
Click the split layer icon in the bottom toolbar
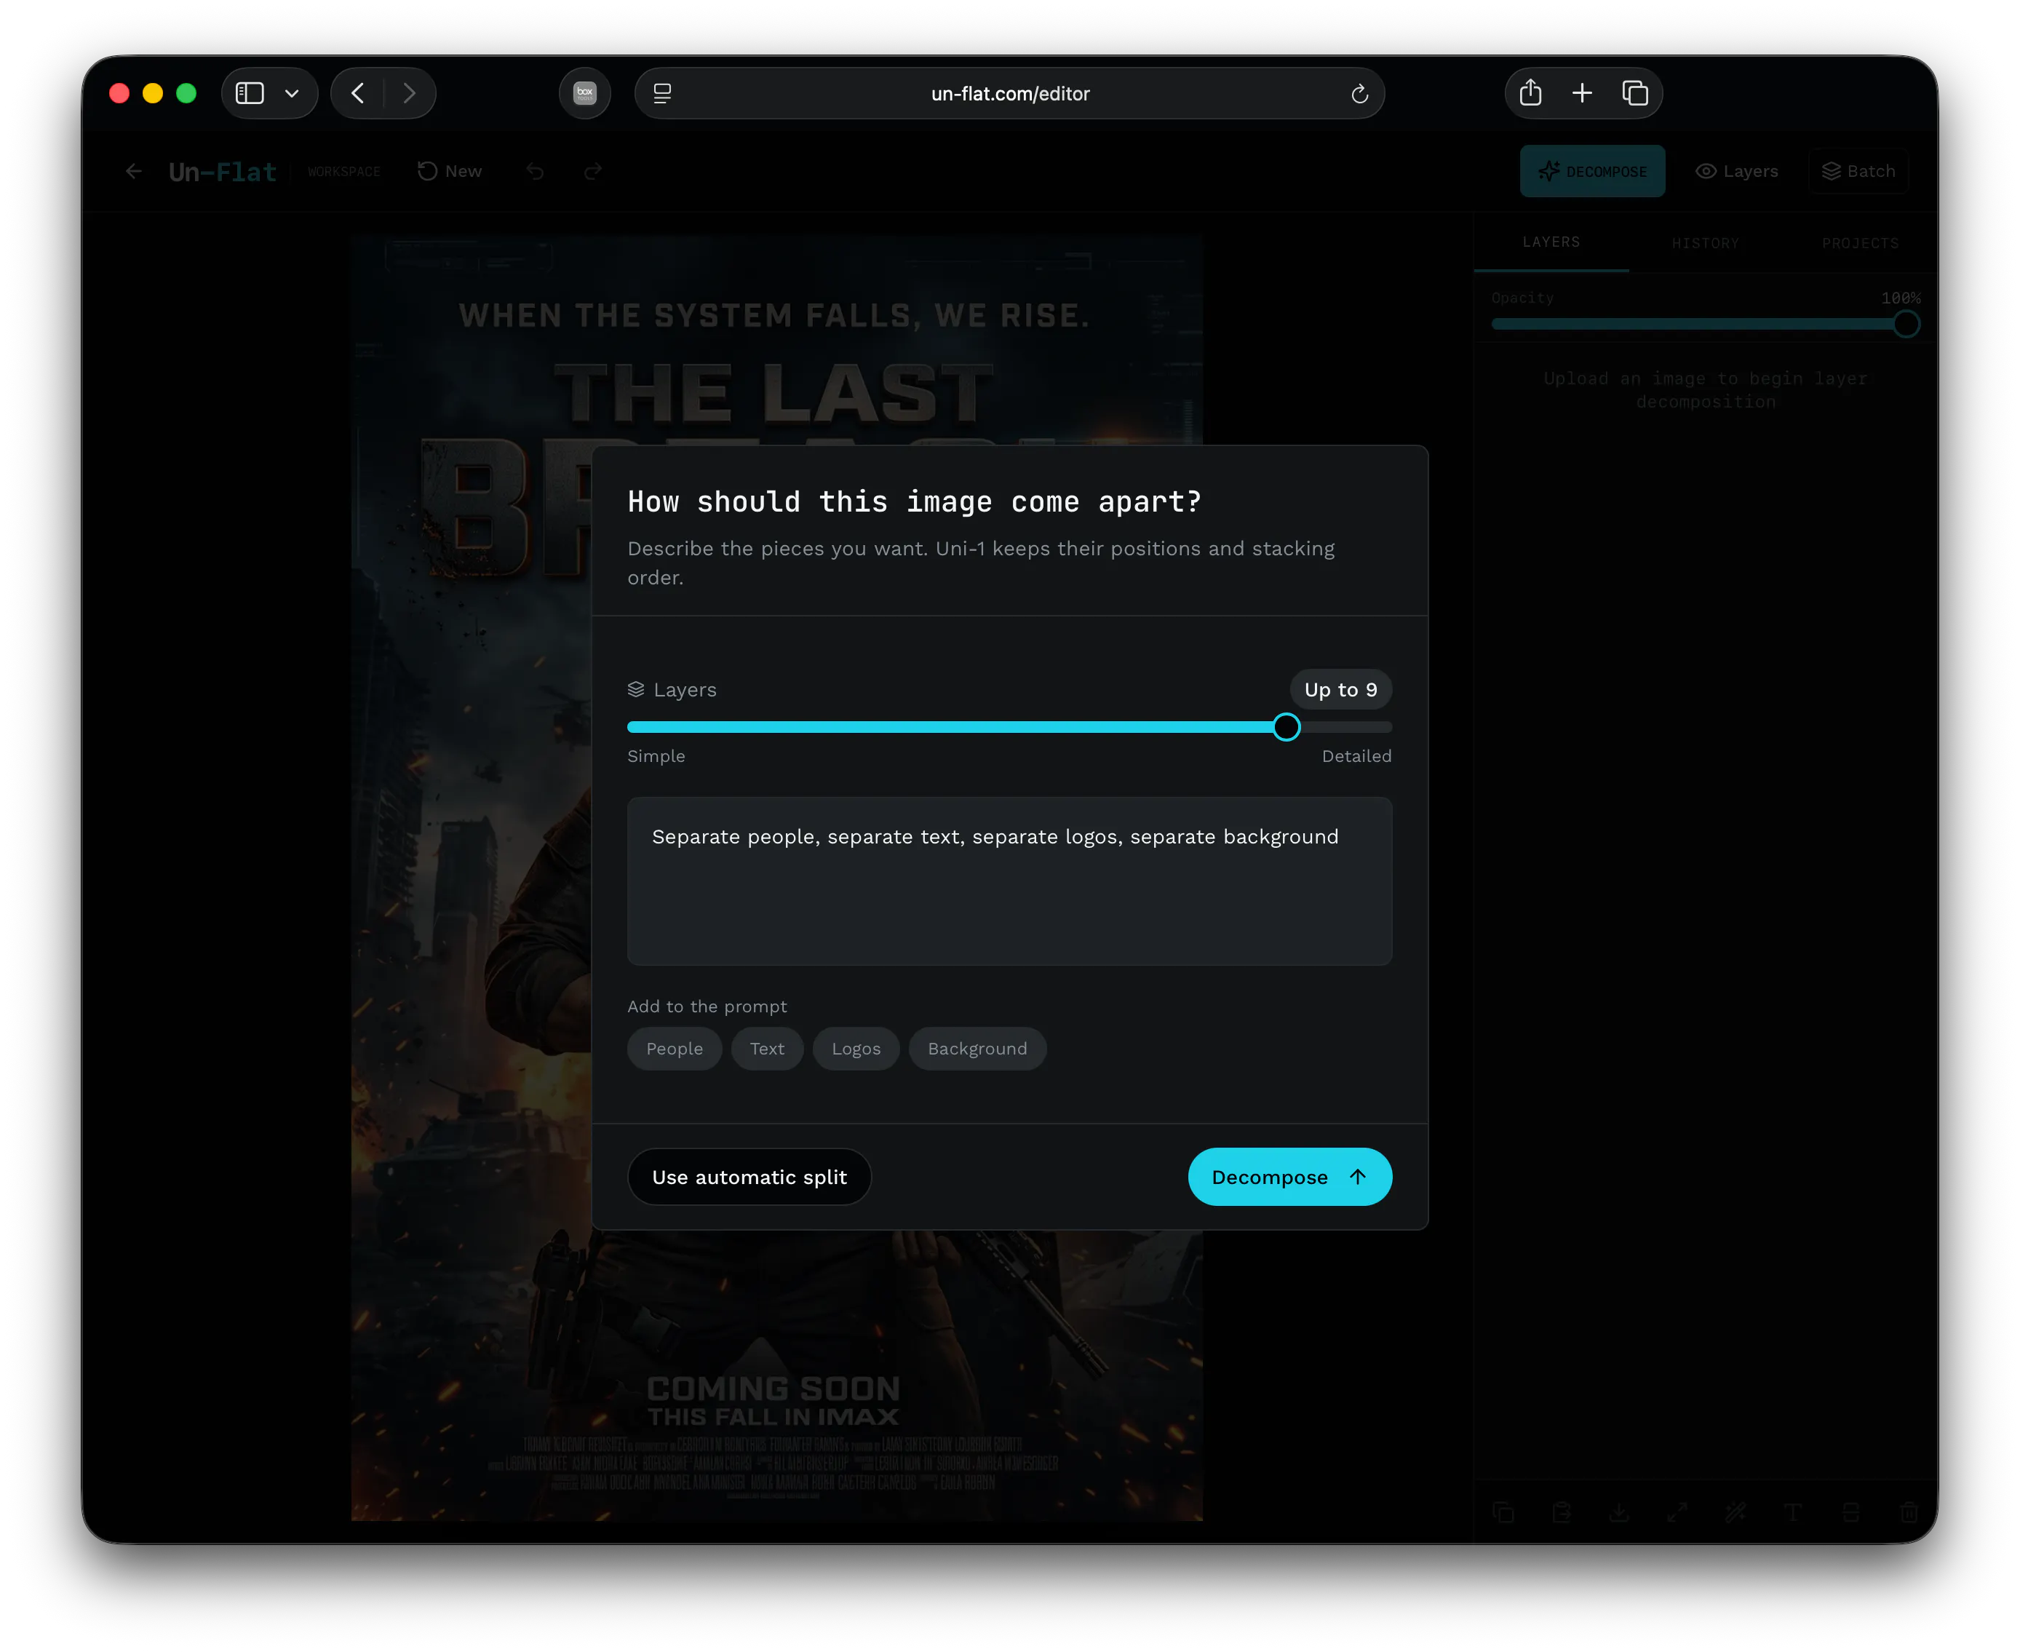1850,1512
